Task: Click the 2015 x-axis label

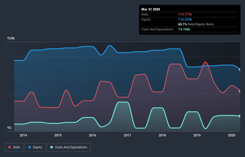Action: coord(58,135)
